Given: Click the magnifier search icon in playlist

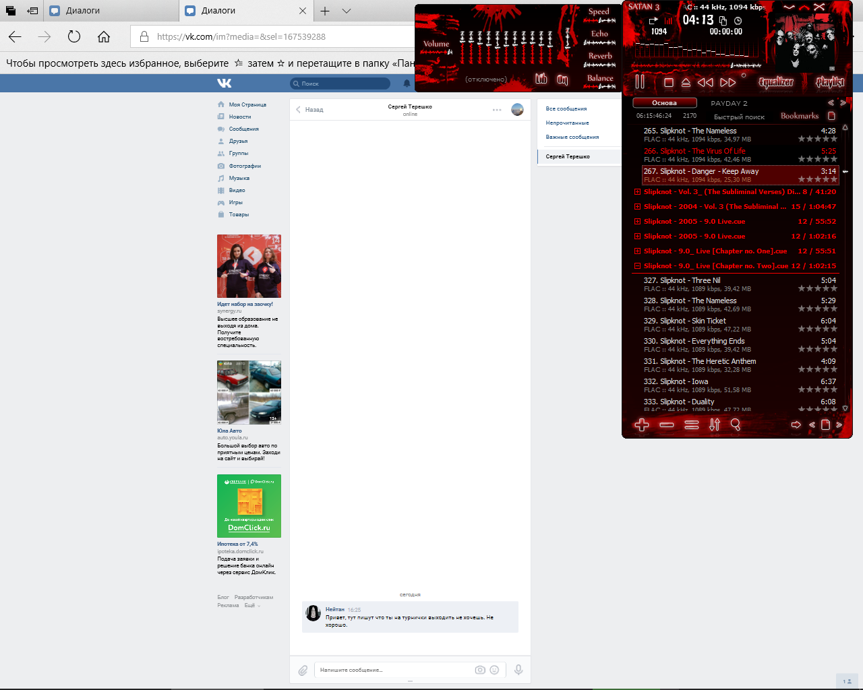Looking at the screenshot, I should click(x=736, y=425).
